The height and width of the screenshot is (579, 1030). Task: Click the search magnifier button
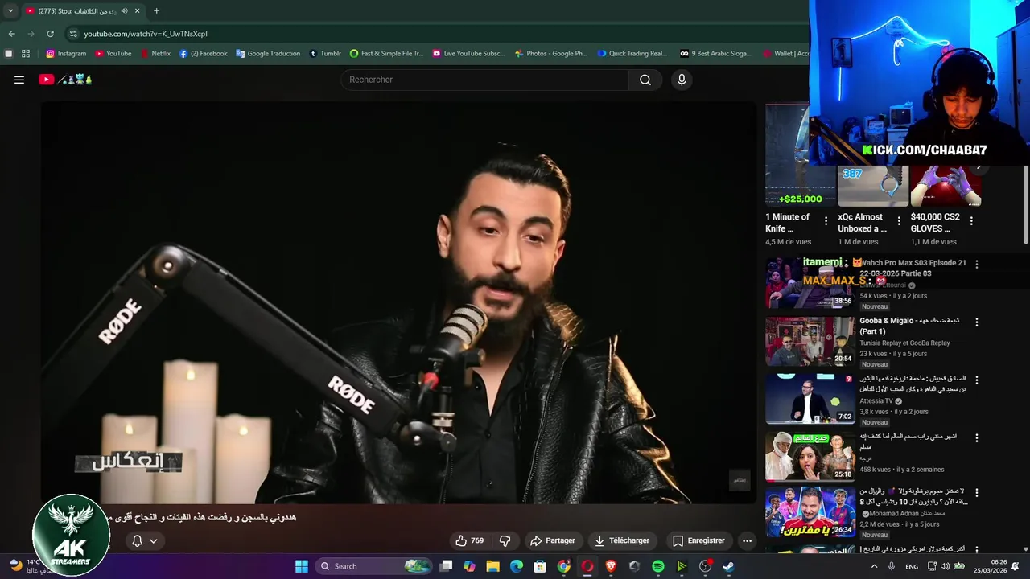tap(645, 80)
